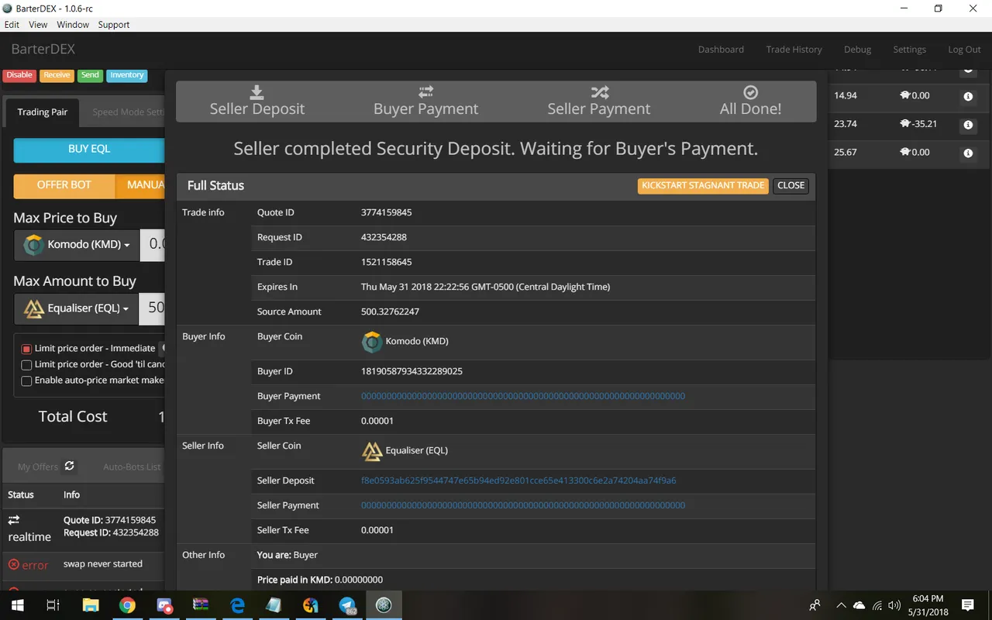Click the red error status icon
This screenshot has width=992, height=620.
(x=13, y=564)
